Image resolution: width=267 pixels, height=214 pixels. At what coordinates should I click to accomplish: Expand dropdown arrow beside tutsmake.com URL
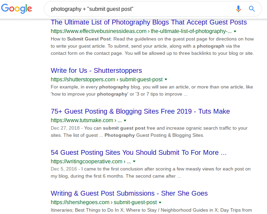click(x=125, y=120)
